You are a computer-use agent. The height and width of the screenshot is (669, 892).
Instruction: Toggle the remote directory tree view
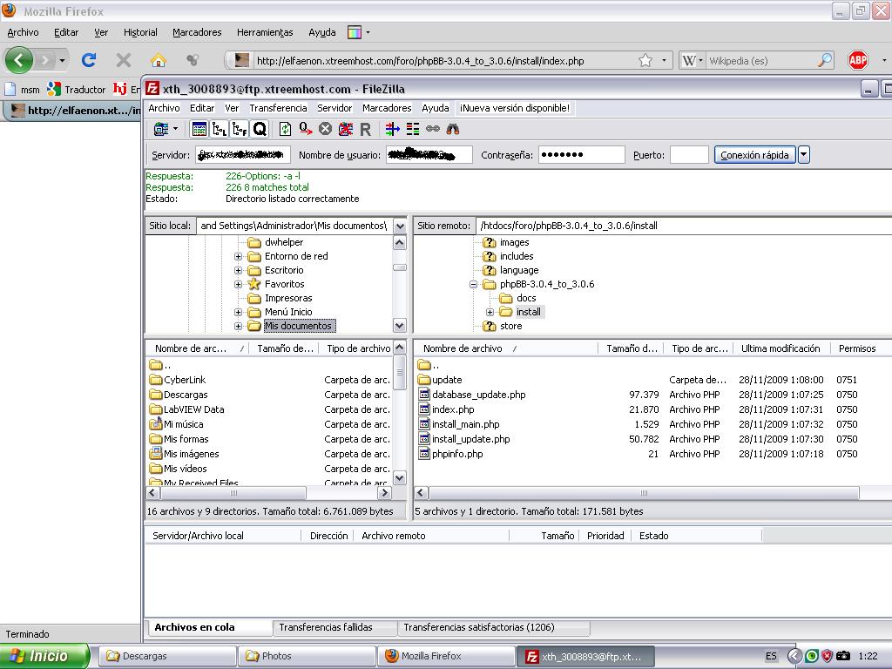(x=240, y=129)
